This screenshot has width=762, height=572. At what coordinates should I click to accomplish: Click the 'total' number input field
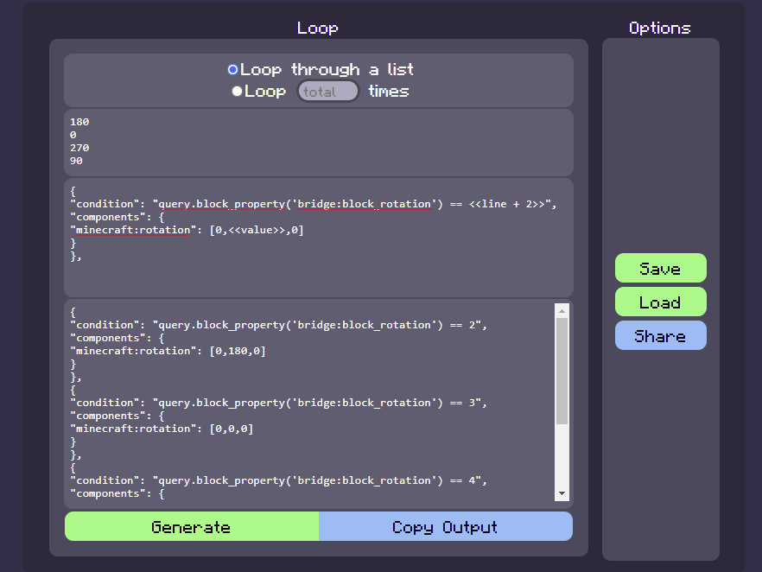click(327, 91)
